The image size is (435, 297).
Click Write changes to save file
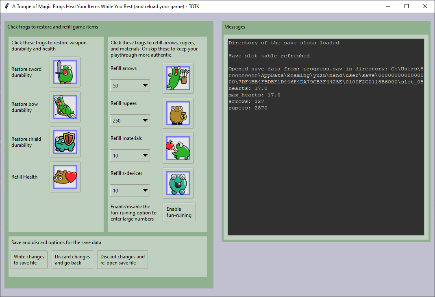(x=29, y=260)
